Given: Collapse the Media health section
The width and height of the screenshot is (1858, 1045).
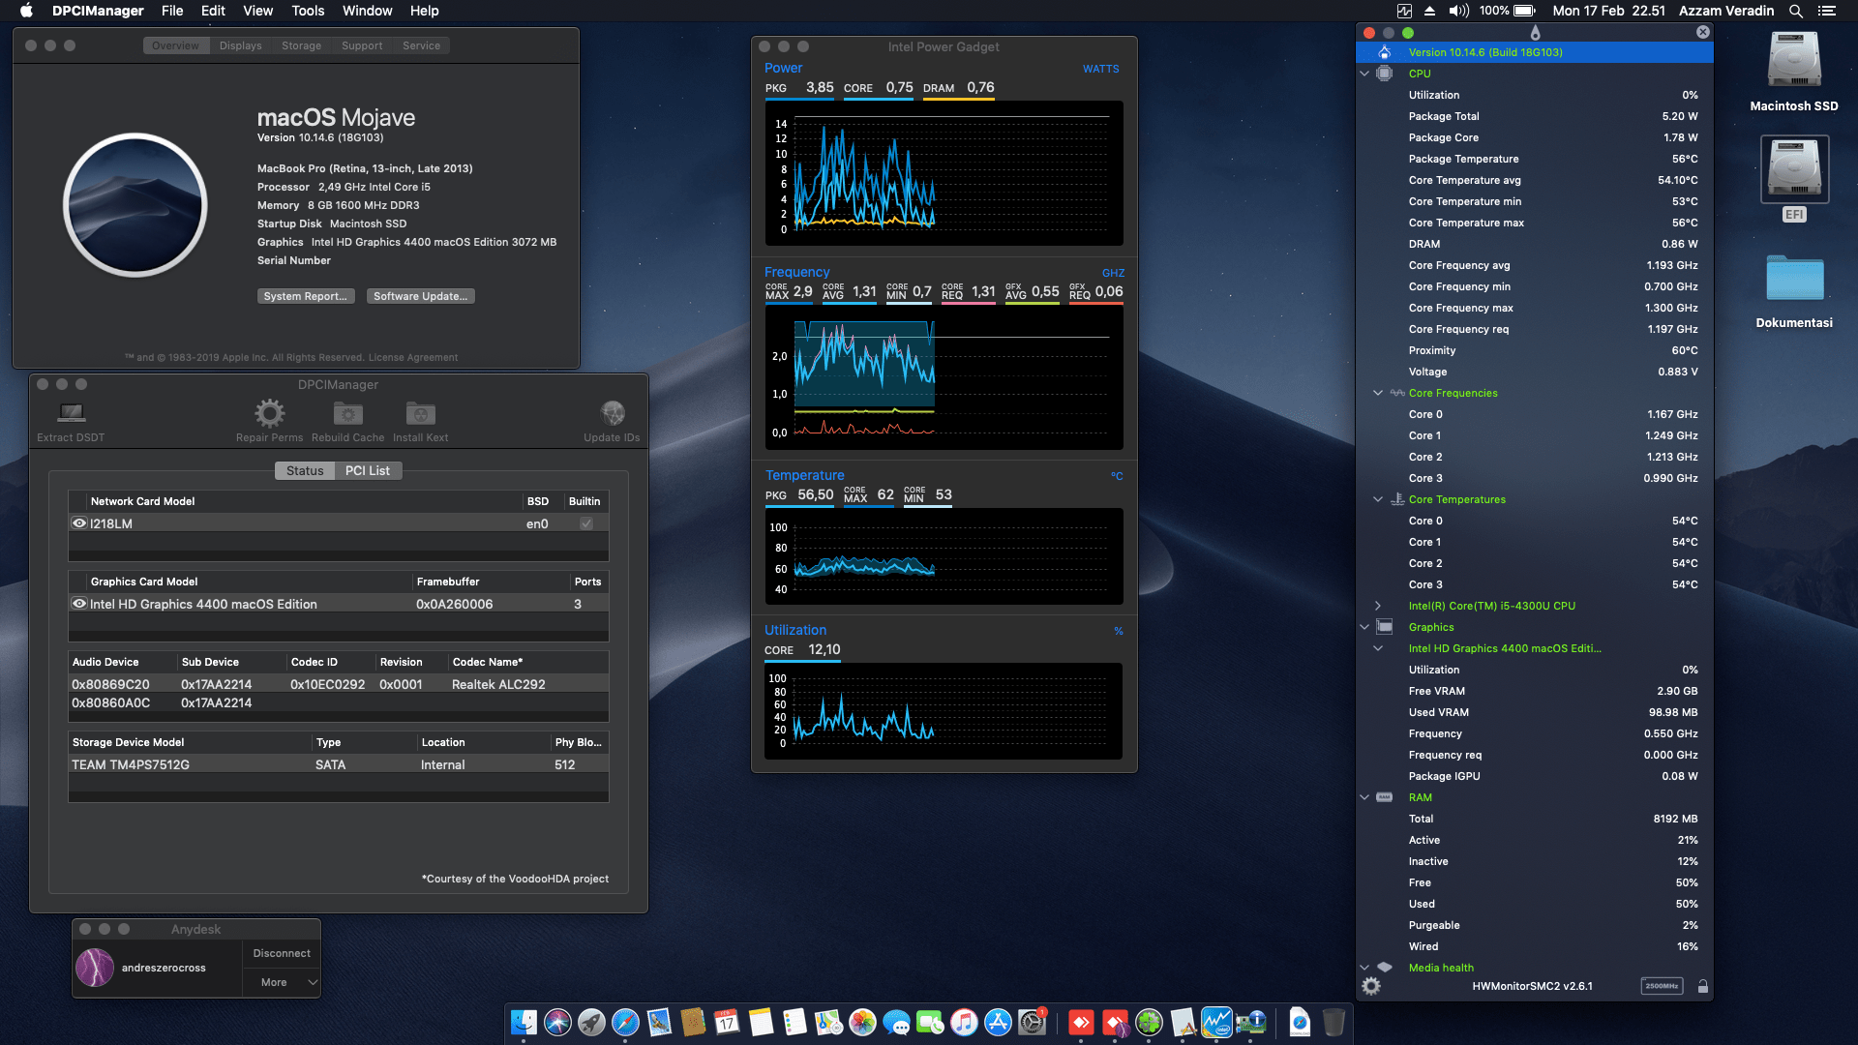Looking at the screenshot, I should 1364,968.
